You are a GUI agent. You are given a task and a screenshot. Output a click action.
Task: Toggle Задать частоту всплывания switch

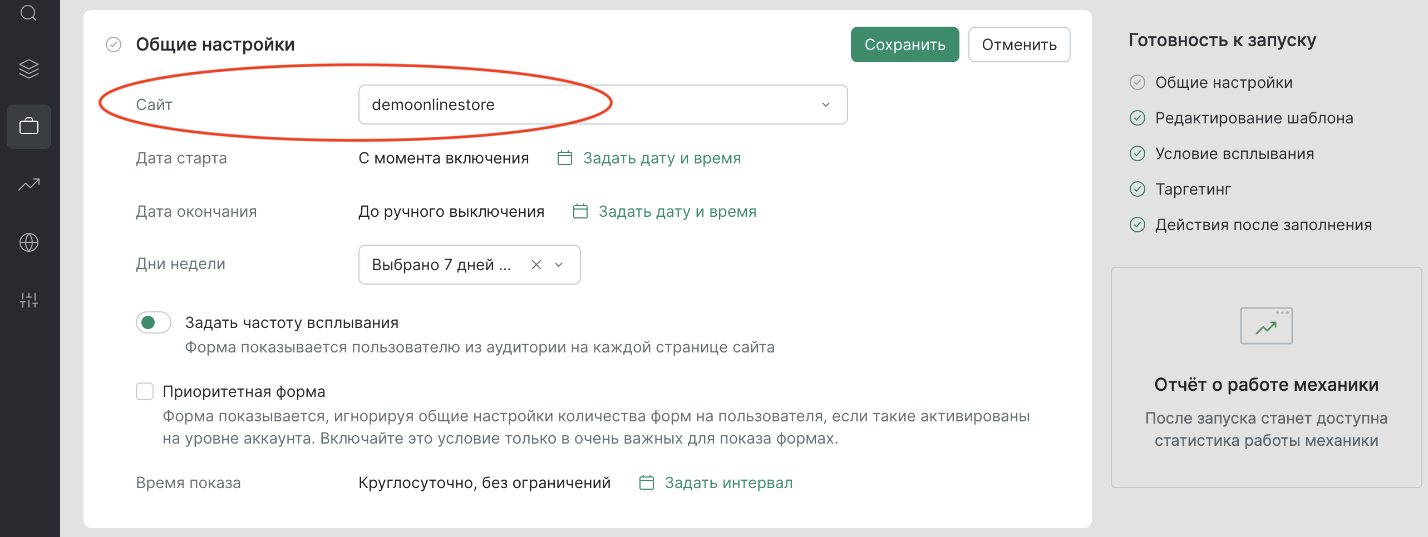(x=154, y=322)
